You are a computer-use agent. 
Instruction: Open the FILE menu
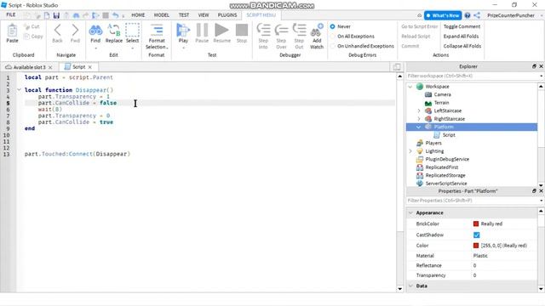[x=11, y=15]
